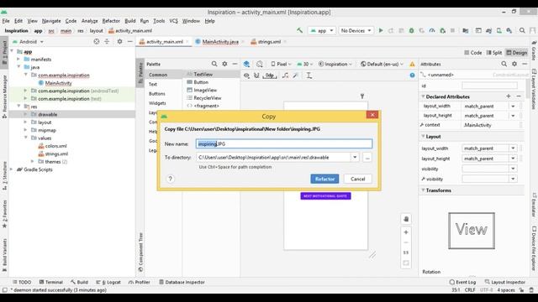Image resolution: width=538 pixels, height=302 pixels.
Task: Open the Refactor menu
Action: pyautogui.click(x=111, y=21)
